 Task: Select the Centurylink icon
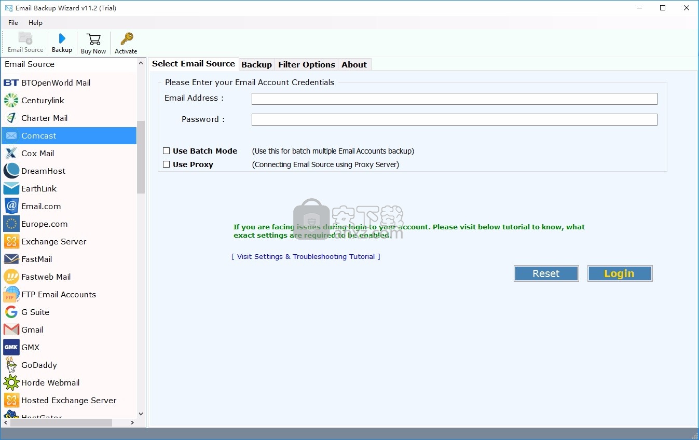pyautogui.click(x=11, y=100)
